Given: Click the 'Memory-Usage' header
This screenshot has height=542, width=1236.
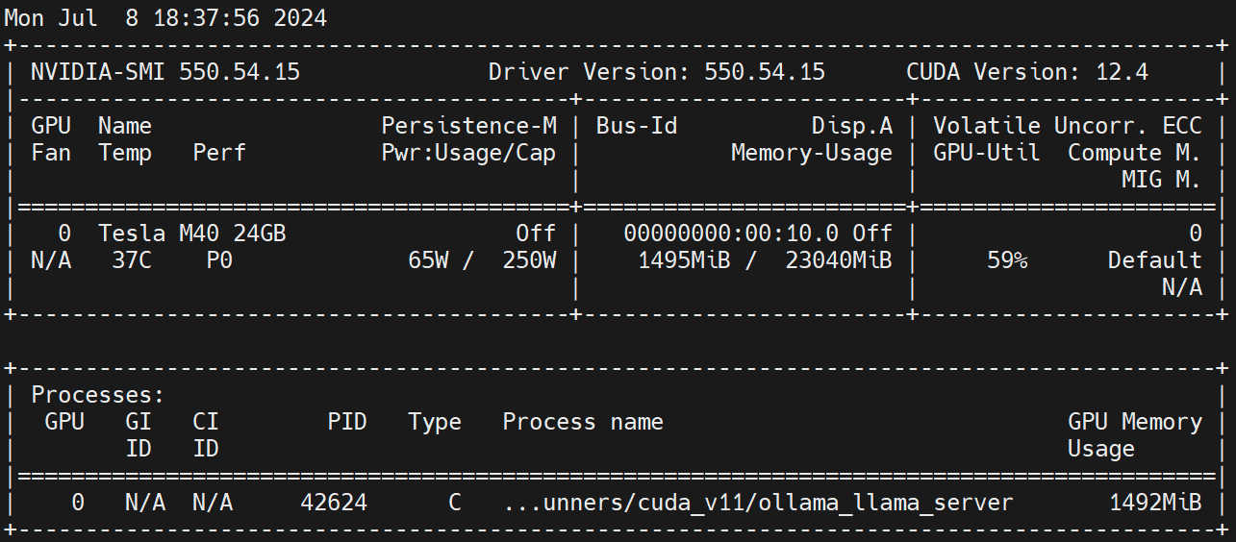Looking at the screenshot, I should [812, 153].
